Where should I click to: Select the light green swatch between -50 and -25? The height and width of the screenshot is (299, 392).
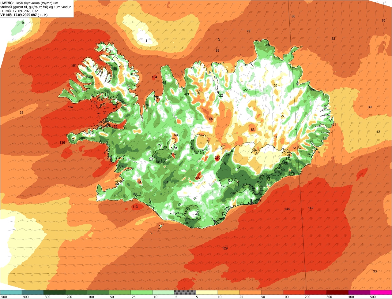click(120, 292)
